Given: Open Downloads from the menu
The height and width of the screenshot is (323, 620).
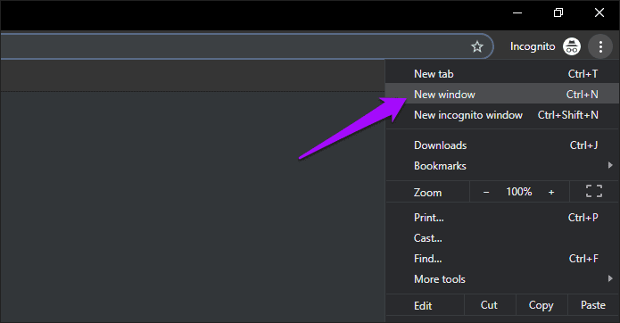Looking at the screenshot, I should click(x=502, y=145).
